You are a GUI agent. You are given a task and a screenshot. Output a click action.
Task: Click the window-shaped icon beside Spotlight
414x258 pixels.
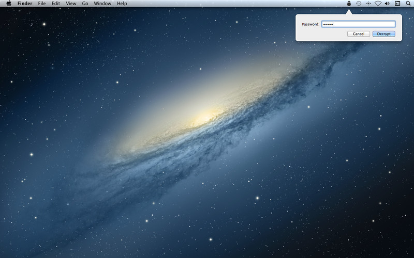(x=397, y=4)
